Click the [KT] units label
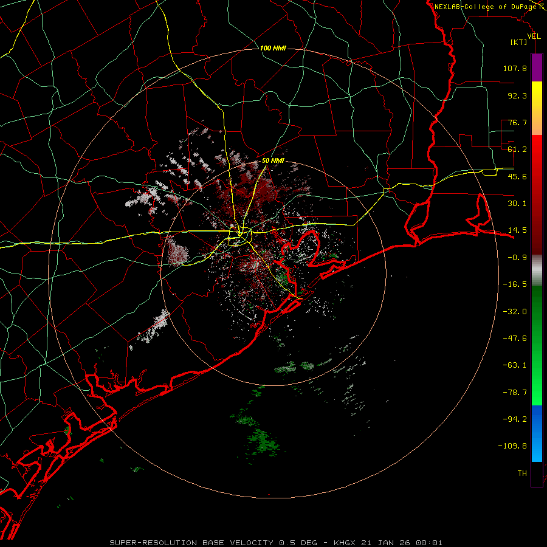This screenshot has width=547, height=547. (518, 42)
